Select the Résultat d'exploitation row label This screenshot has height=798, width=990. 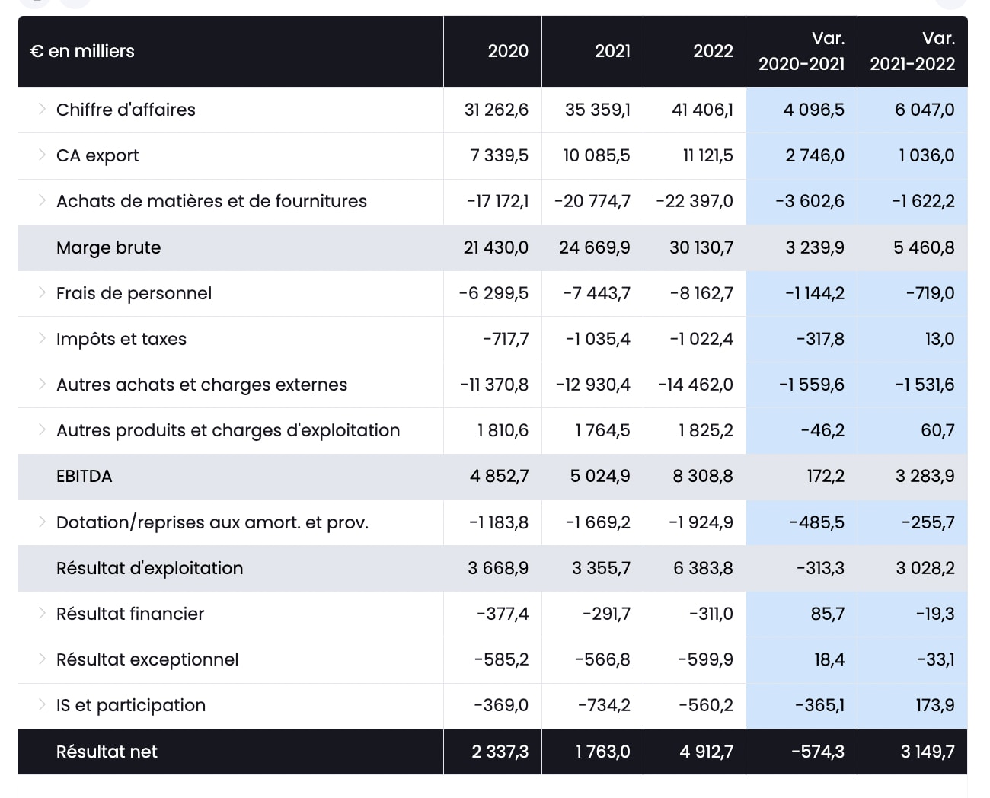pyautogui.click(x=149, y=568)
